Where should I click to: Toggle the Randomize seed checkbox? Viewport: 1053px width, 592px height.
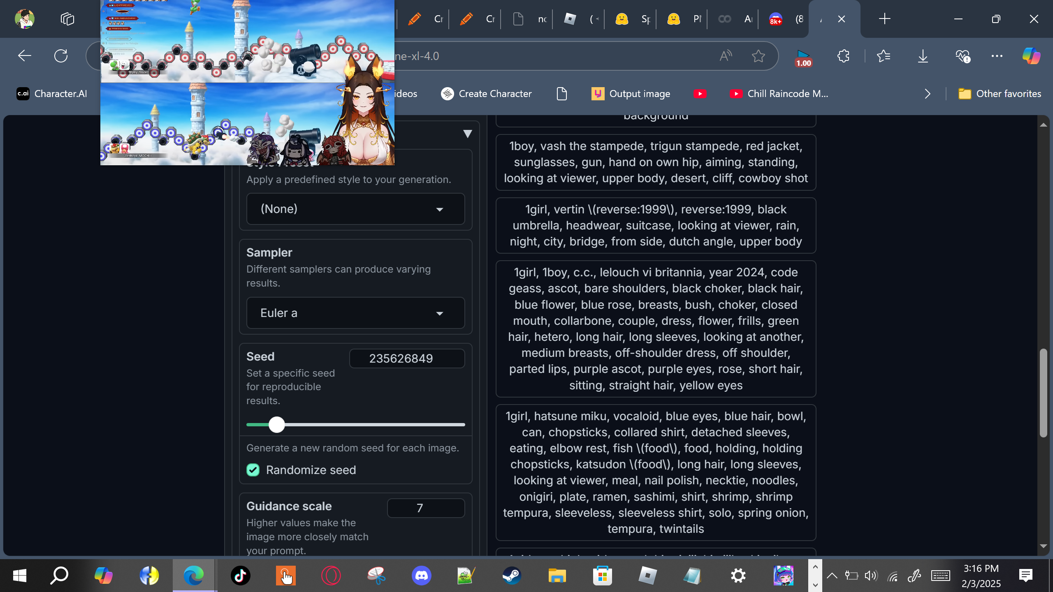coord(253,470)
